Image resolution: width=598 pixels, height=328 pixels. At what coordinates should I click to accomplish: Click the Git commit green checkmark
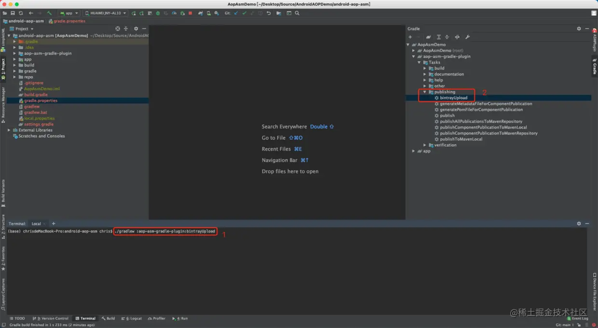[x=245, y=13]
